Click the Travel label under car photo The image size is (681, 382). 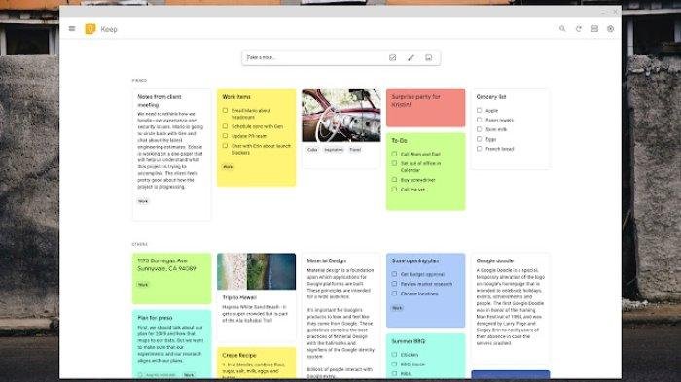click(355, 150)
